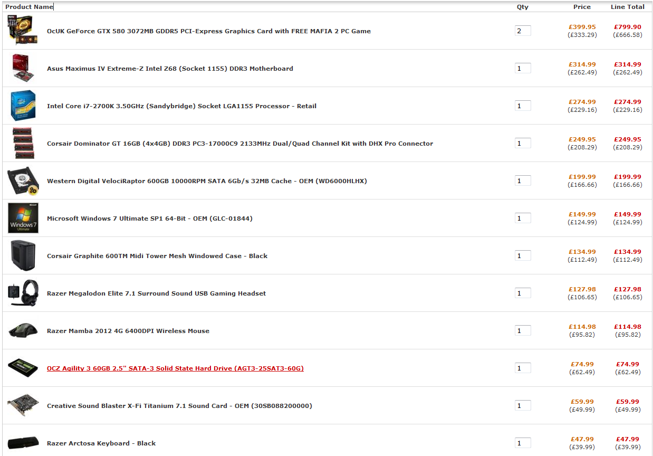653x456 pixels.
Task: Click the Sound Blaster X-Fi card image
Action: click(23, 405)
